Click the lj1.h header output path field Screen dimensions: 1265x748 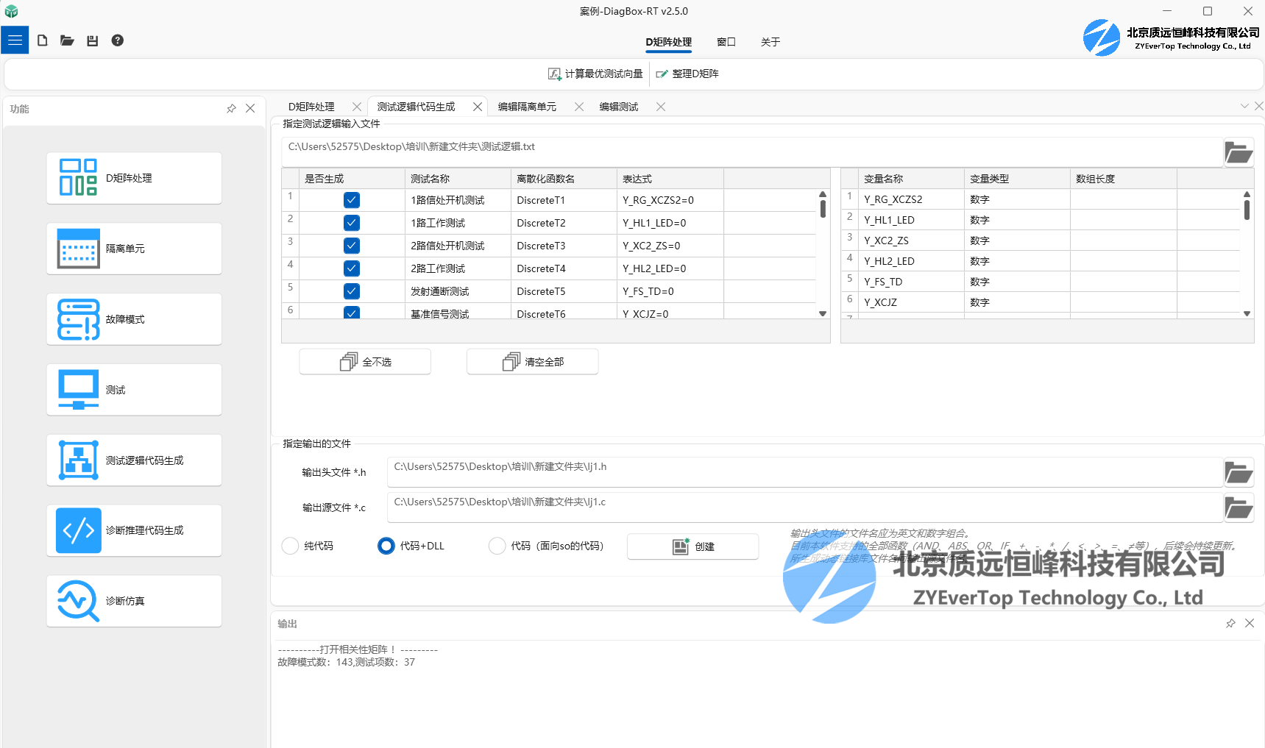pyautogui.click(x=805, y=472)
